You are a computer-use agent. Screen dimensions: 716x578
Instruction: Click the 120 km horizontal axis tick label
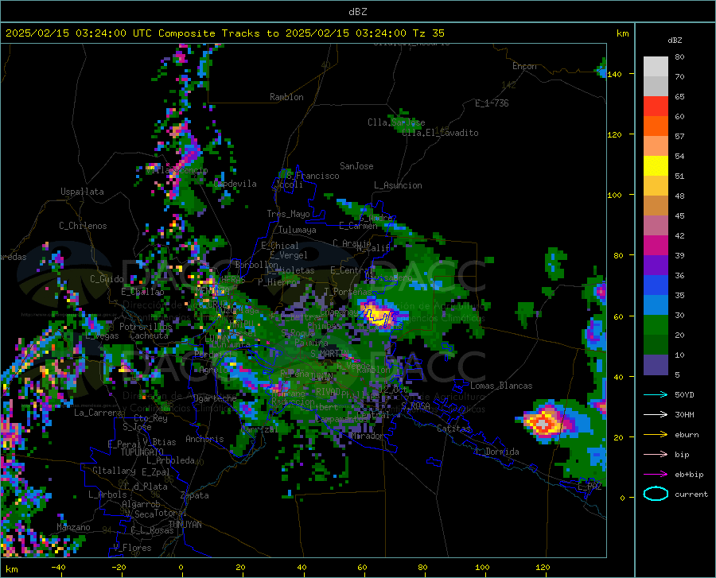click(543, 567)
